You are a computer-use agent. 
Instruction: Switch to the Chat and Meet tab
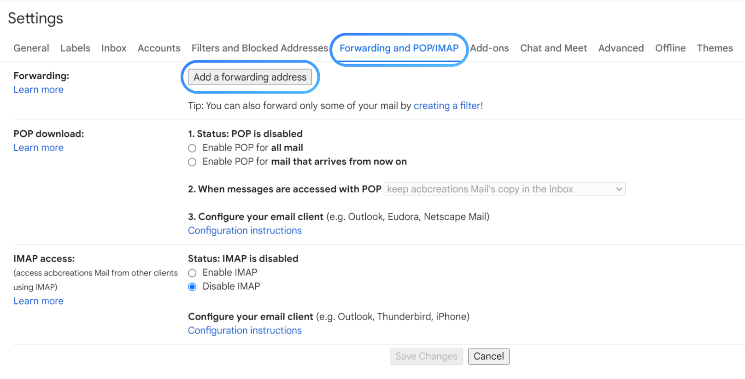(x=553, y=48)
